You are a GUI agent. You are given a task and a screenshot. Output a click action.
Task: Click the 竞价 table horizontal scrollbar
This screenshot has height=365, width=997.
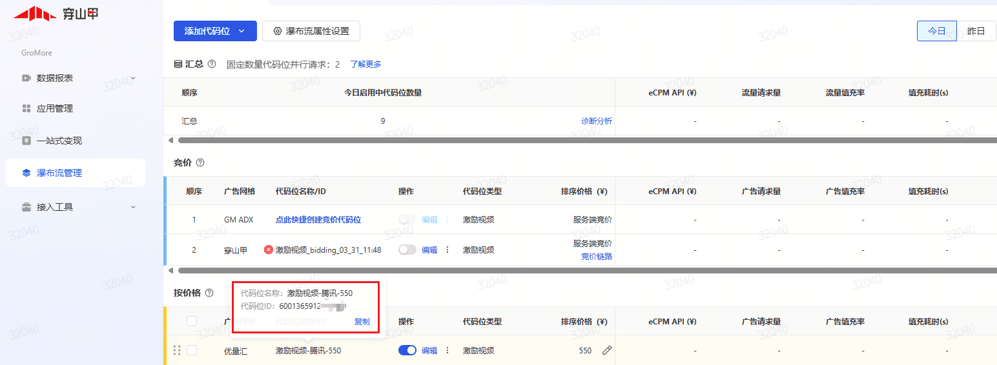588,271
